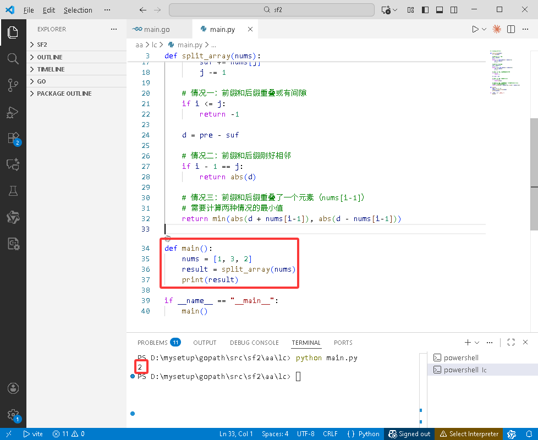538x440 pixels.
Task: Expand the OUTLINE section
Action: pyautogui.click(x=77, y=57)
